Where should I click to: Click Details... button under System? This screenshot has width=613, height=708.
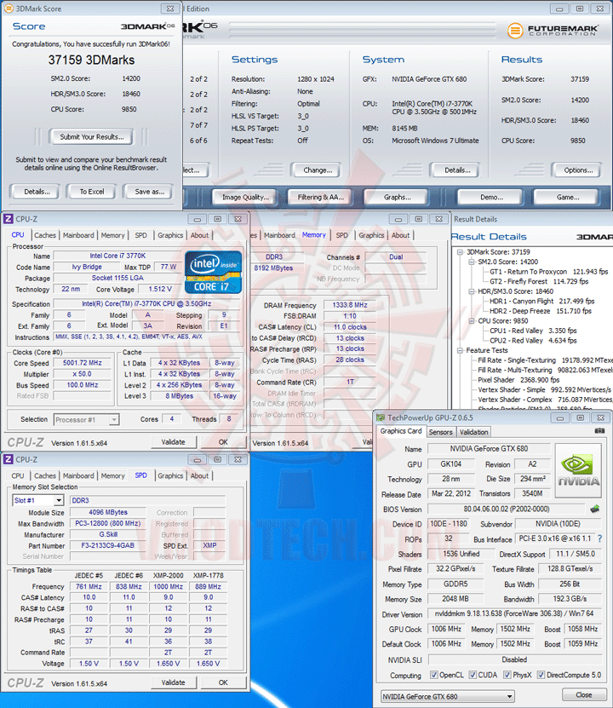tap(457, 170)
